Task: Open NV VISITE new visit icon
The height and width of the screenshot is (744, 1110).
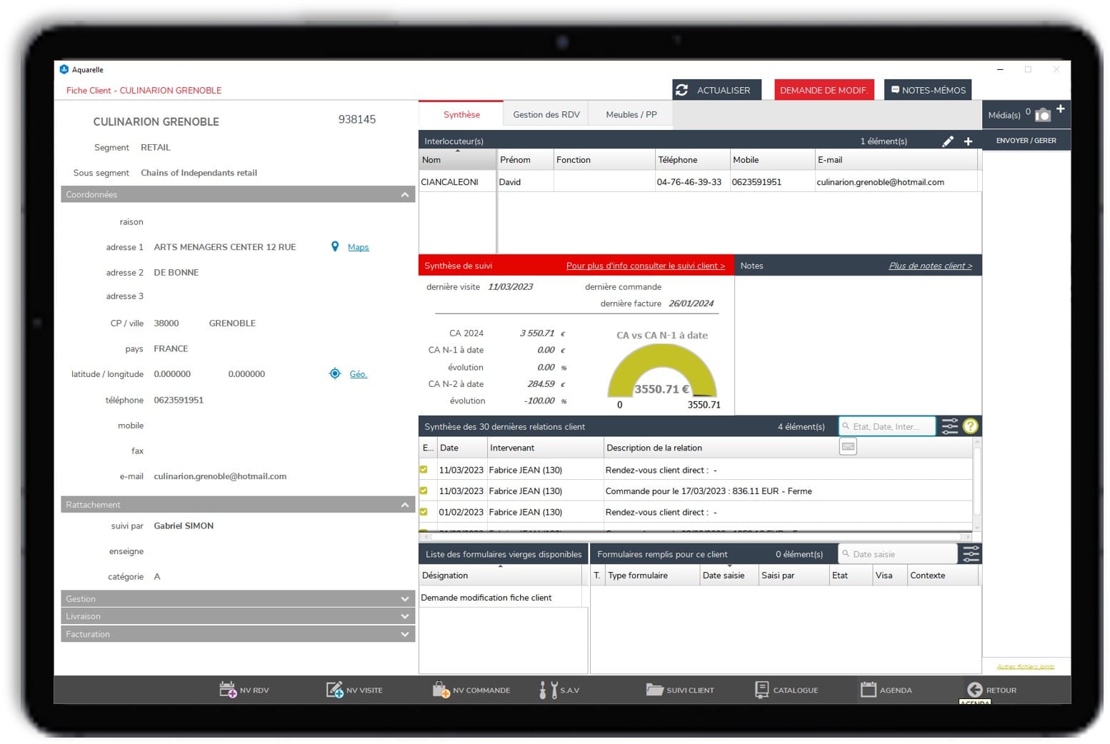Action: [x=334, y=690]
